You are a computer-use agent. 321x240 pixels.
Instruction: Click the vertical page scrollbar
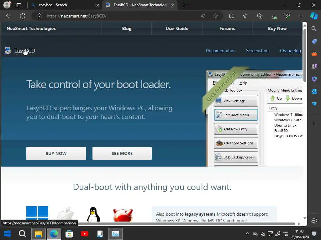[305, 55]
